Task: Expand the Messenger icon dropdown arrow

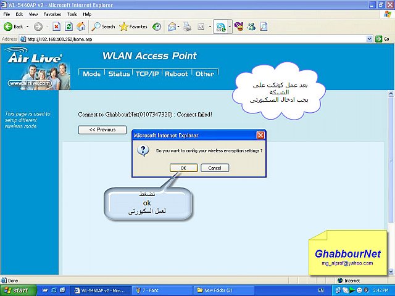Action: pos(230,27)
